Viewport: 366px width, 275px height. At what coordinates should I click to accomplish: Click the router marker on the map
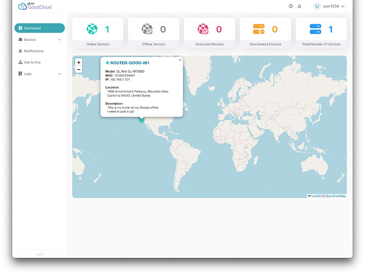pos(142,118)
